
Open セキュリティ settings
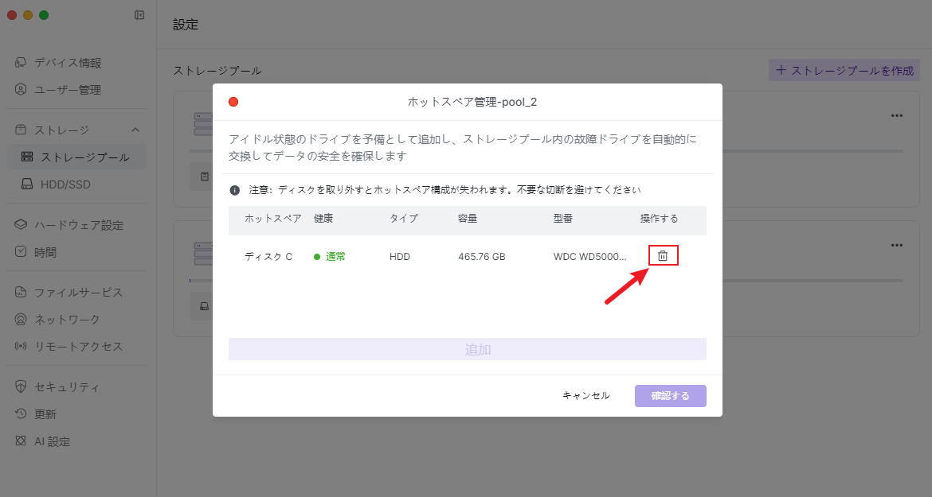pyautogui.click(x=67, y=387)
